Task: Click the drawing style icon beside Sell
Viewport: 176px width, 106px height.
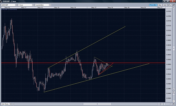Action: point(169,5)
